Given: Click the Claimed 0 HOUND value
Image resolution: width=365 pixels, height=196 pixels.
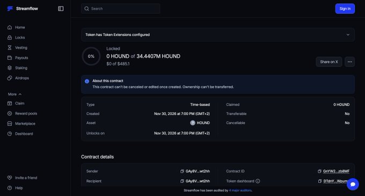Looking at the screenshot, I should [x=341, y=105].
